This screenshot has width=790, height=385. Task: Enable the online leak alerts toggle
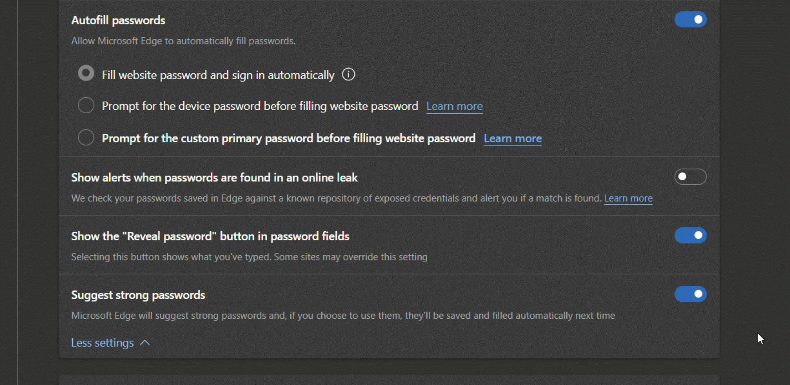tap(690, 177)
